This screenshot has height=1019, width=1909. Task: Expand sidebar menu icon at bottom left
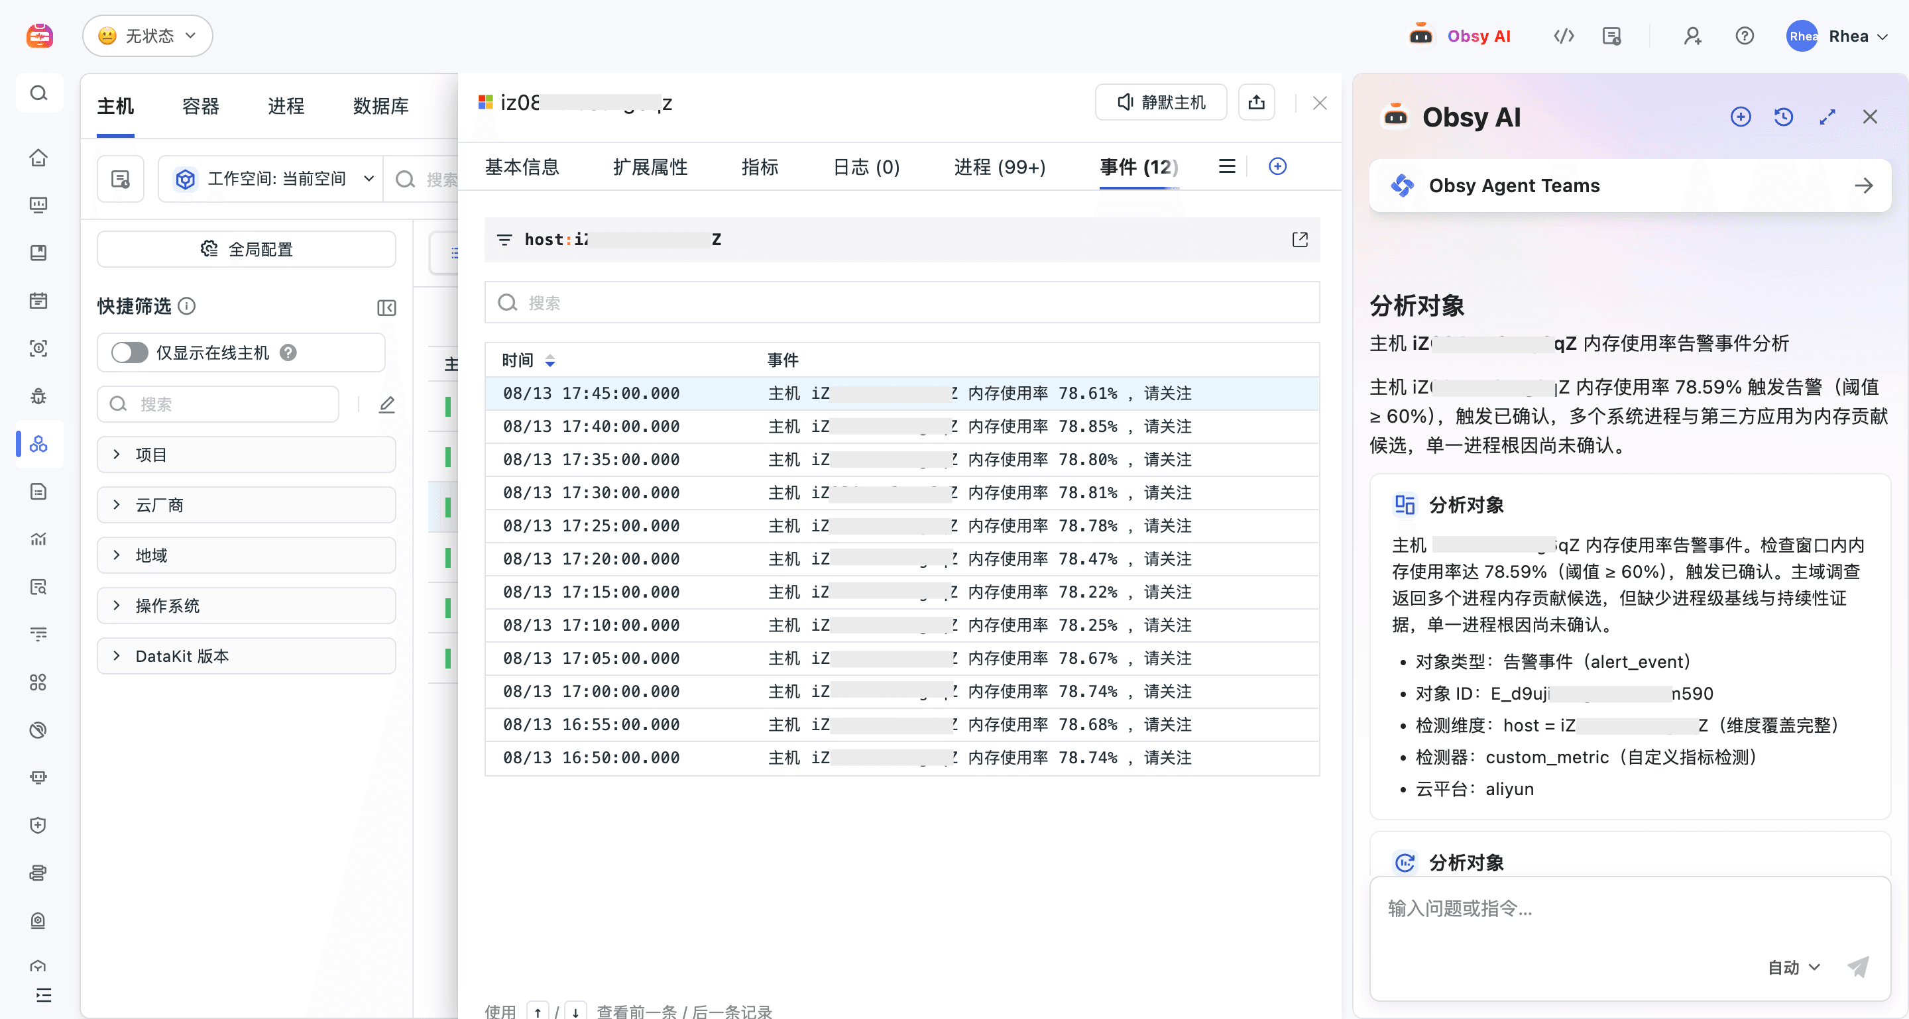coord(43,994)
